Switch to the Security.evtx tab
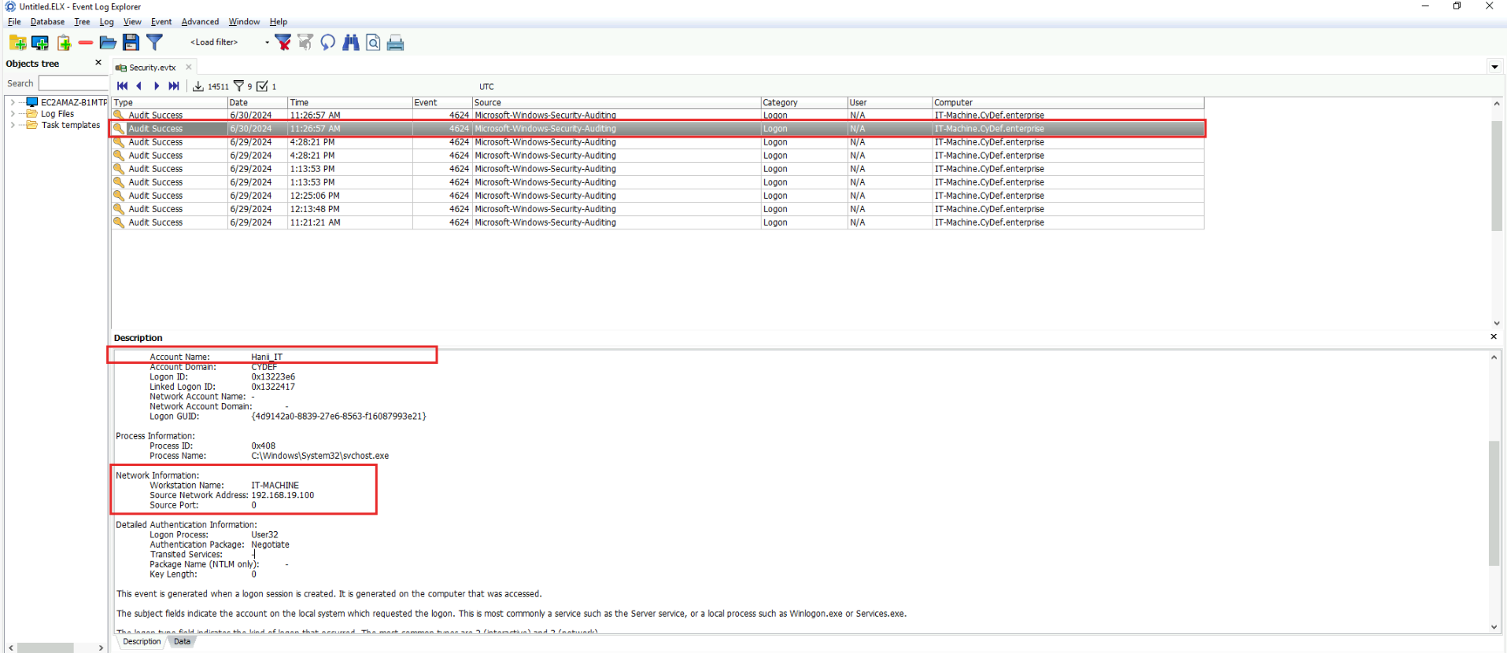Screen dimensions: 1507x653 [x=153, y=68]
